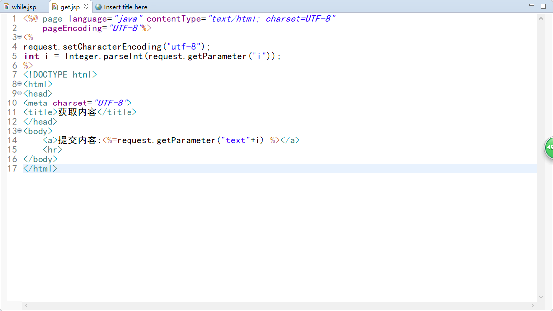This screenshot has height=311, width=553.
Task: Click the int keyword on line 5
Action: click(x=32, y=56)
